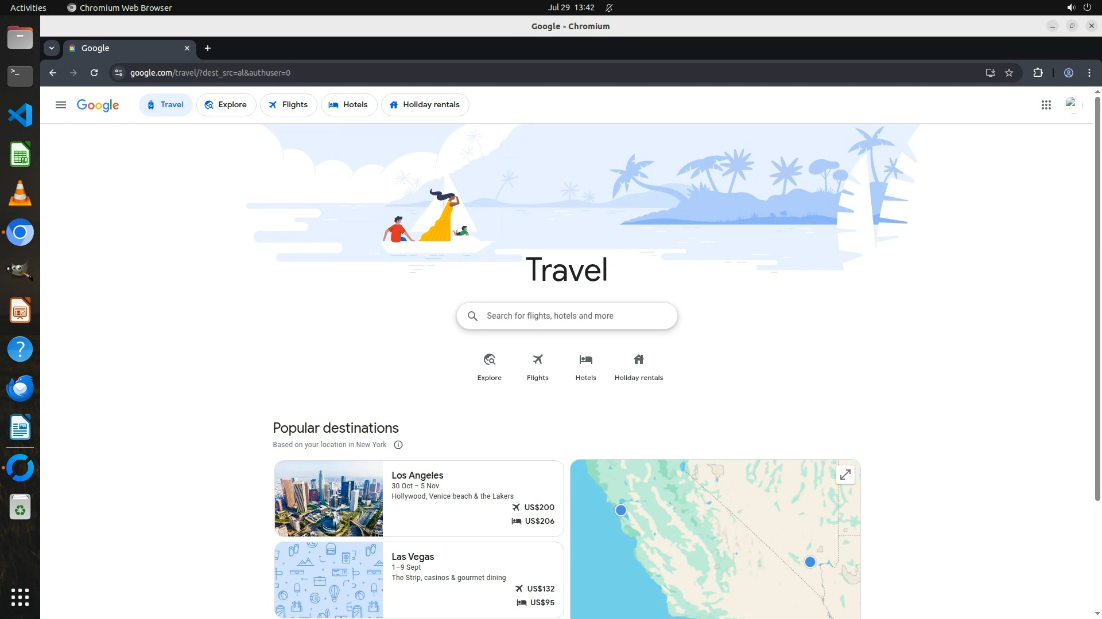The width and height of the screenshot is (1102, 619).
Task: Show info about location-based destinations
Action: (398, 445)
